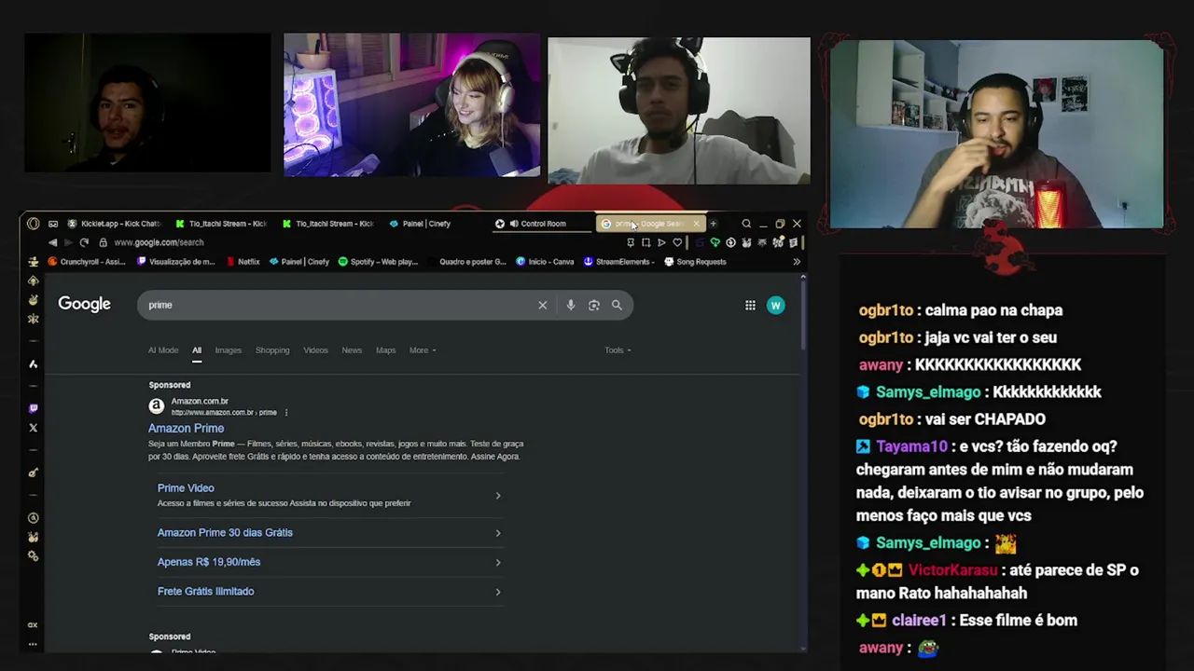Close the Google Search tab
The image size is (1194, 671).
696,224
